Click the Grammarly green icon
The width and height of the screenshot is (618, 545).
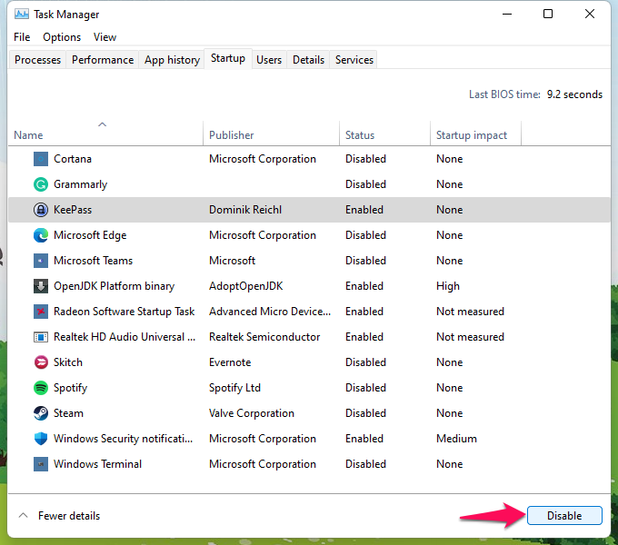coord(41,184)
